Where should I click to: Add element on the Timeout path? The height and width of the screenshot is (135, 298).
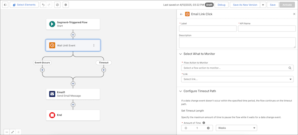[104, 70]
